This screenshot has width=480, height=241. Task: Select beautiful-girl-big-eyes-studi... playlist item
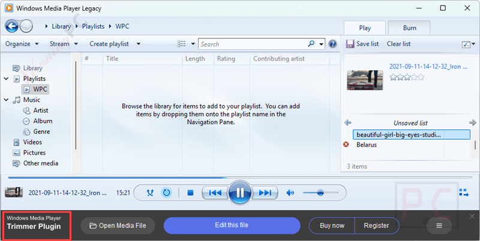pyautogui.click(x=412, y=134)
